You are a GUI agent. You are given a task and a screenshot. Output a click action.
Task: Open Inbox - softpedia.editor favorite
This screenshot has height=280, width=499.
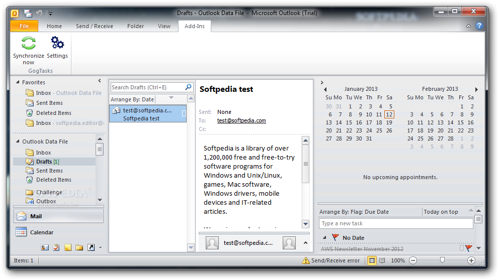[65, 123]
